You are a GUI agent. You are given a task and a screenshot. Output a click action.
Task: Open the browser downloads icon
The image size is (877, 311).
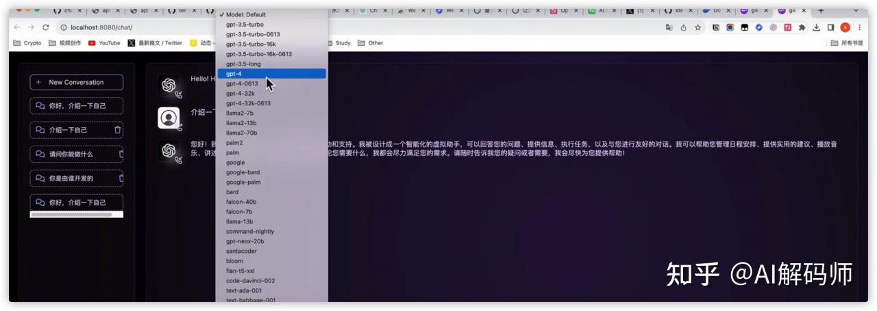[x=817, y=27]
